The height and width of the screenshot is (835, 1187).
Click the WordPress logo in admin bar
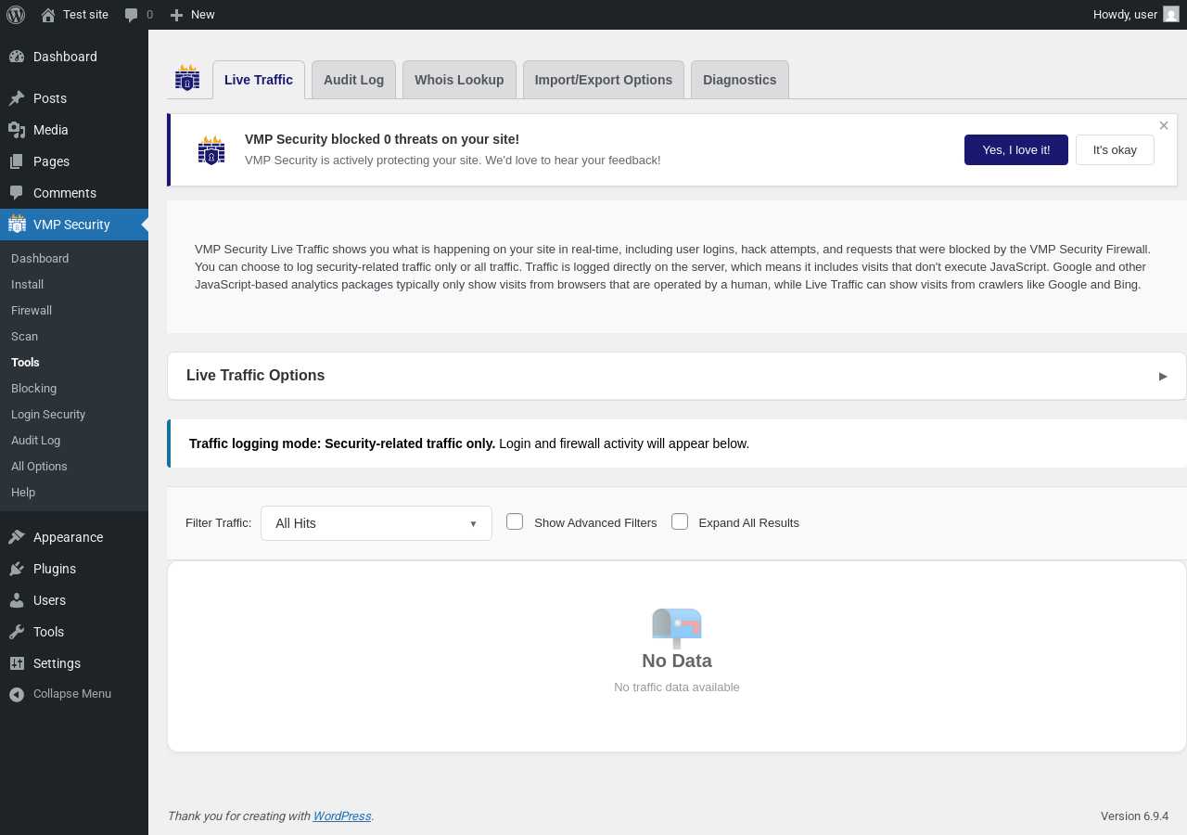[16, 15]
